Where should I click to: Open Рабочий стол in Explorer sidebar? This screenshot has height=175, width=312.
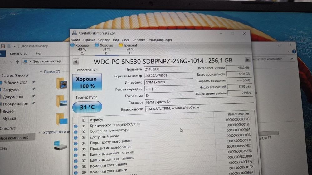point(15,82)
